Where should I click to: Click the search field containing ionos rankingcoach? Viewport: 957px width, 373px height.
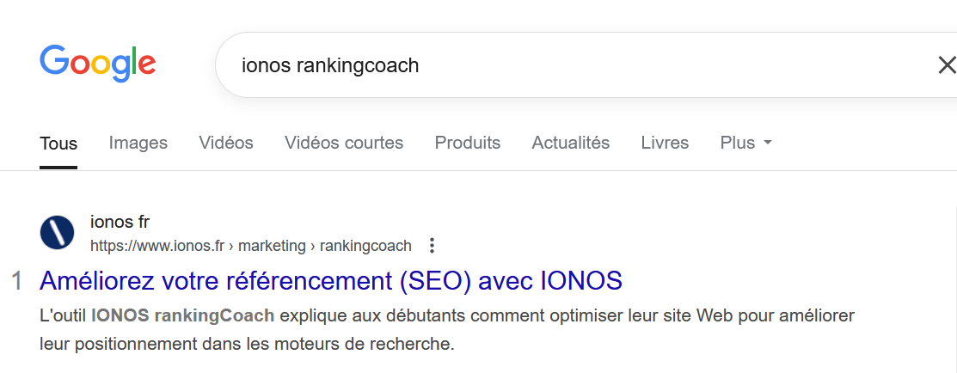[x=559, y=65]
